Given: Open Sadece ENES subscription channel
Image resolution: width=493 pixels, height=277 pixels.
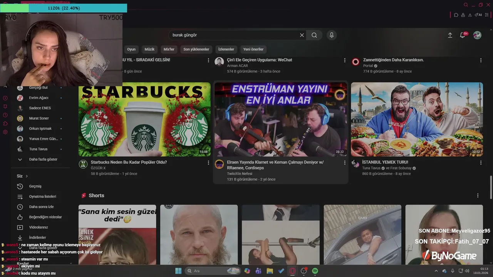Looking at the screenshot, I should tap(40, 108).
